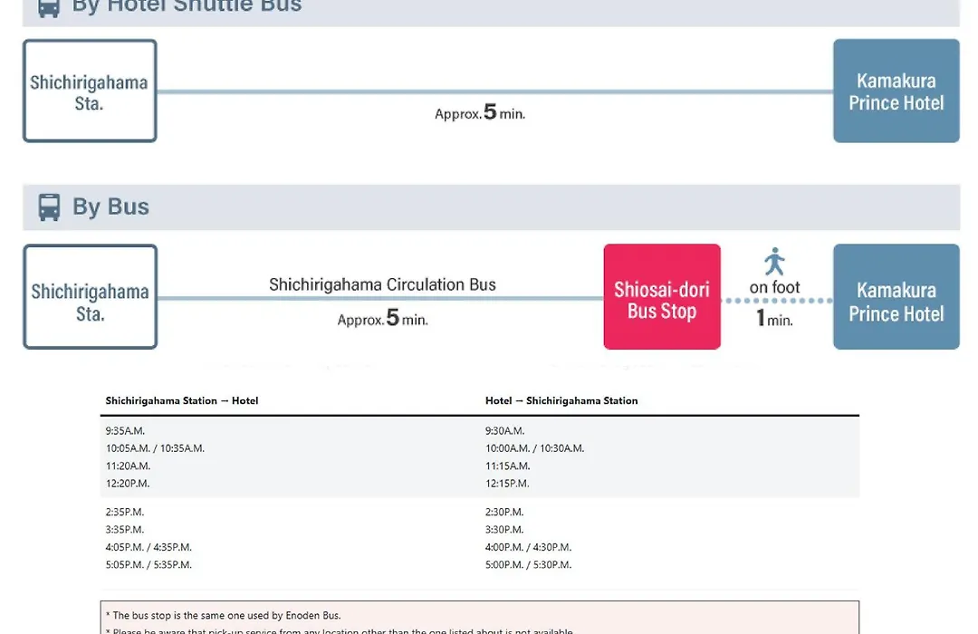The width and height of the screenshot is (978, 634).
Task: Click the note about pick-up service availability
Action: (340, 630)
